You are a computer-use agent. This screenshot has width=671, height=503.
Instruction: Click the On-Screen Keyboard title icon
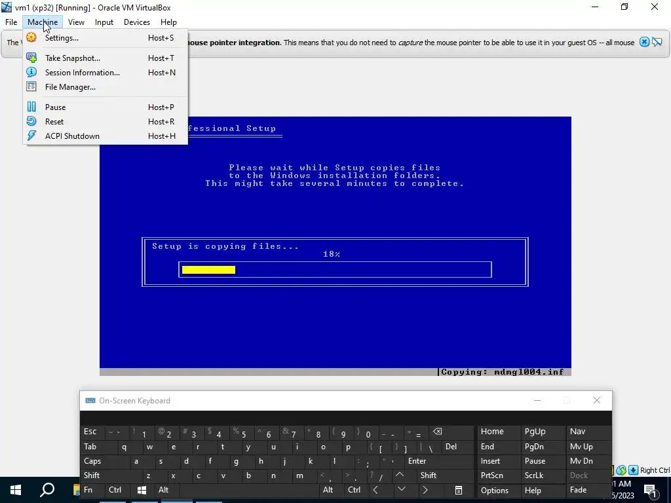[x=90, y=401]
